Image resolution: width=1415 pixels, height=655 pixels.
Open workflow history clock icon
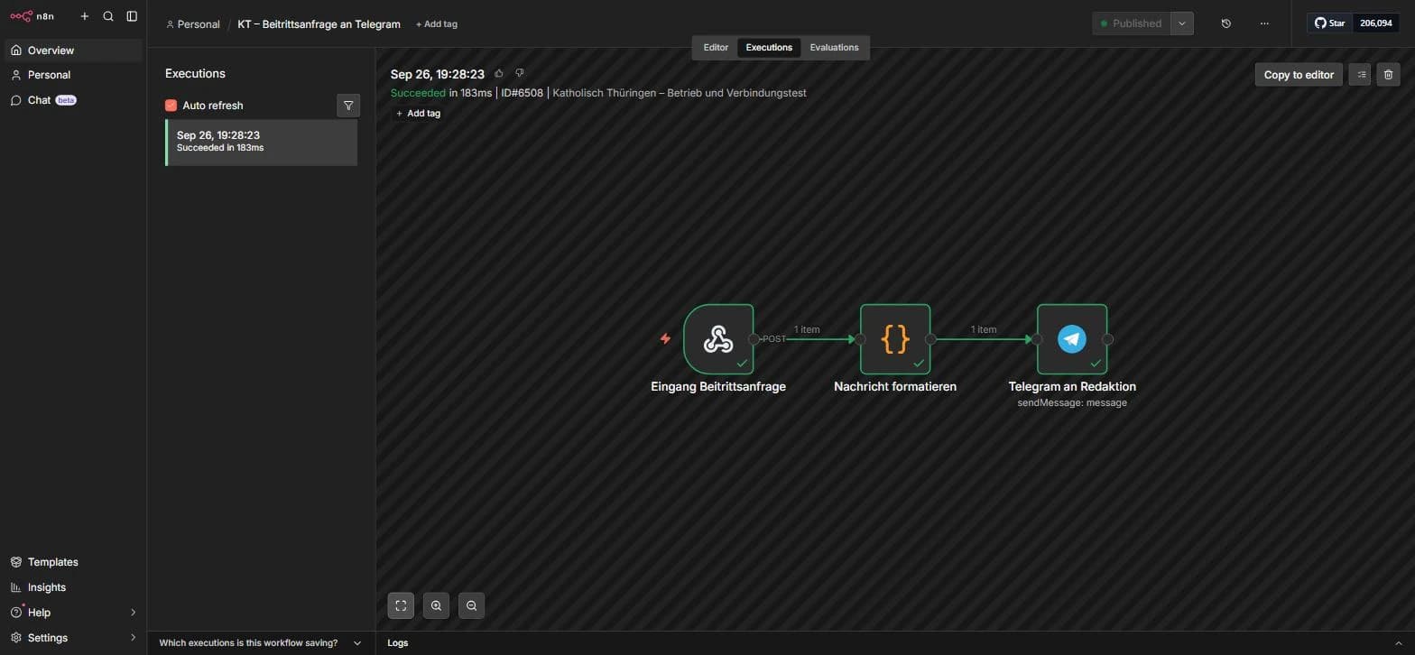[x=1225, y=23]
